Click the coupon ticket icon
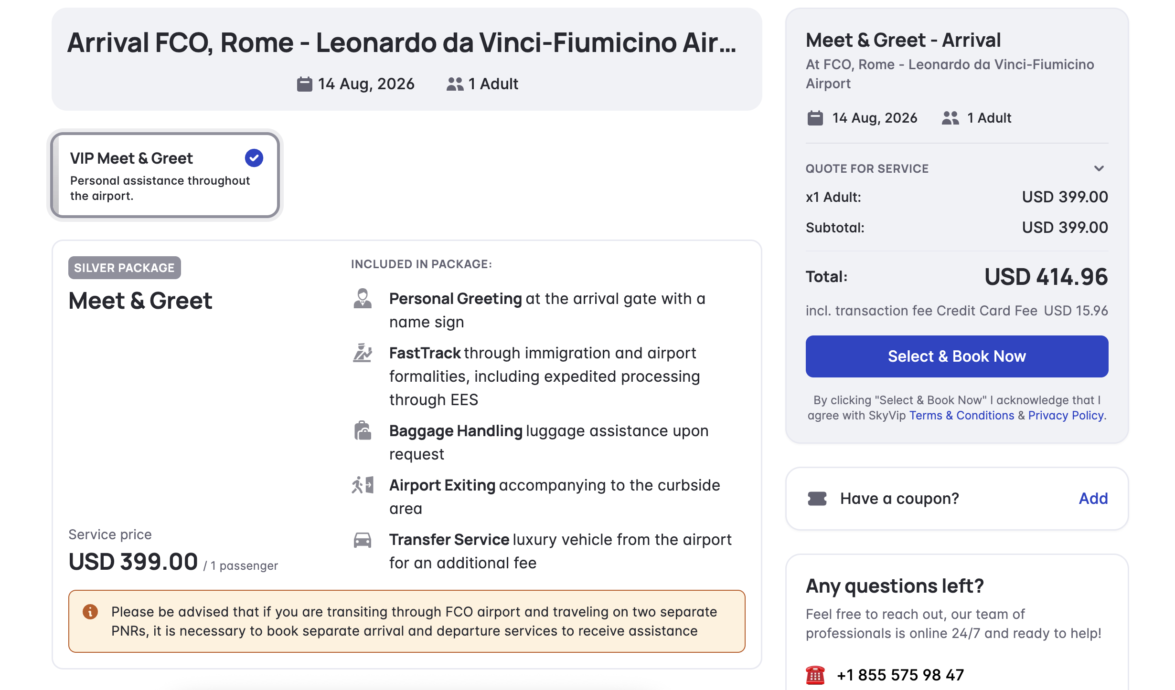 click(817, 499)
